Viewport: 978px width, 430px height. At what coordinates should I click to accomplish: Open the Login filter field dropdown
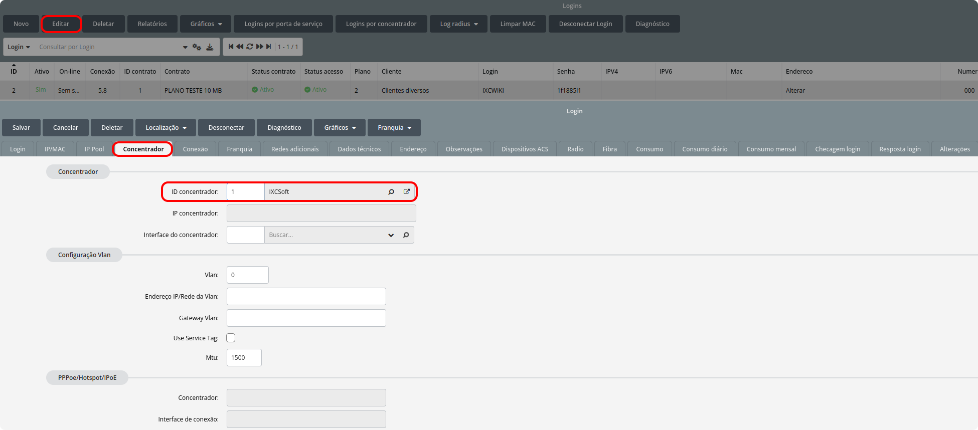19,47
